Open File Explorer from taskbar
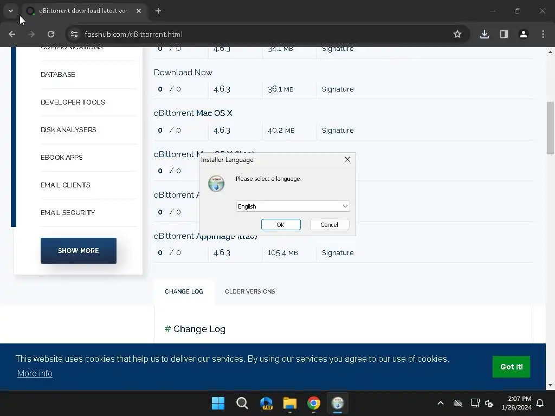Viewport: 555px width, 416px height. click(x=290, y=403)
